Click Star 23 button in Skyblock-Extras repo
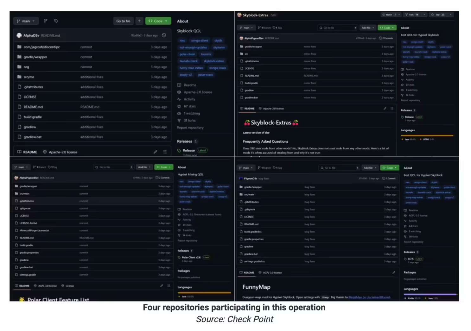 click(x=438, y=15)
